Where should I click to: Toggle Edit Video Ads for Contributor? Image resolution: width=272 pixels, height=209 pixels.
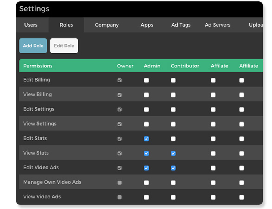(173, 168)
